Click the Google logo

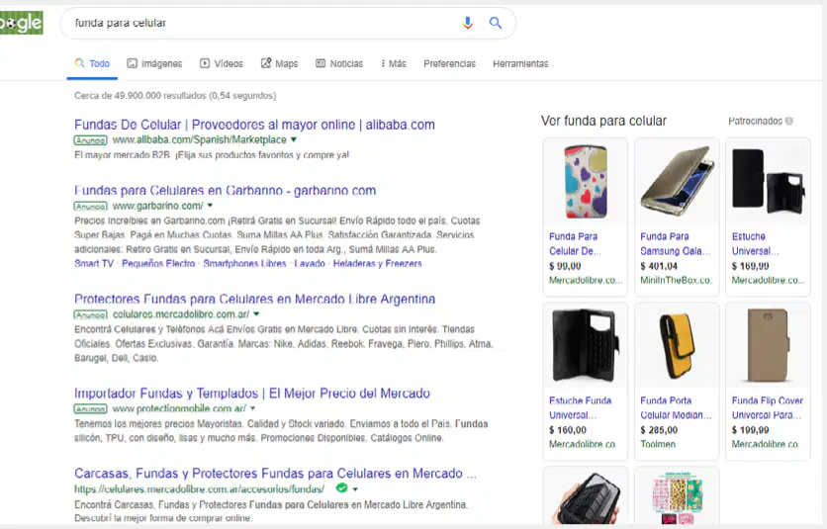pyautogui.click(x=21, y=23)
